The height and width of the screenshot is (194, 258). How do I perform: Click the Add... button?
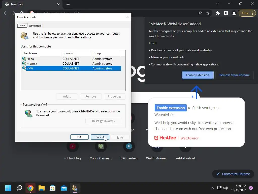coord(67,96)
